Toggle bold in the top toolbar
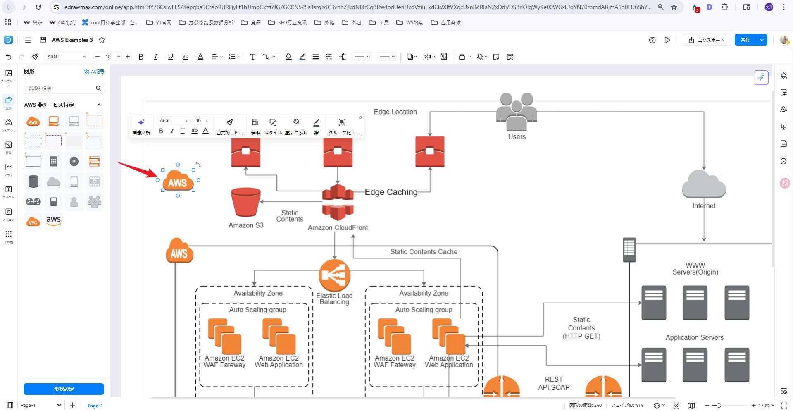This screenshot has height=411, width=793. coord(141,57)
